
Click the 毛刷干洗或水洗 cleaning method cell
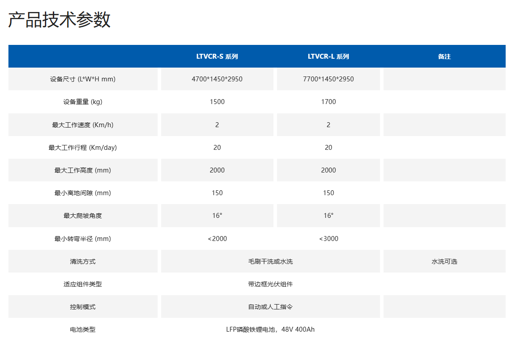270,261
